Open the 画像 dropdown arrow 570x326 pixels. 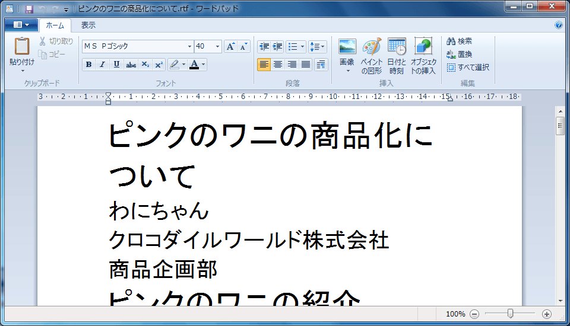(348, 71)
